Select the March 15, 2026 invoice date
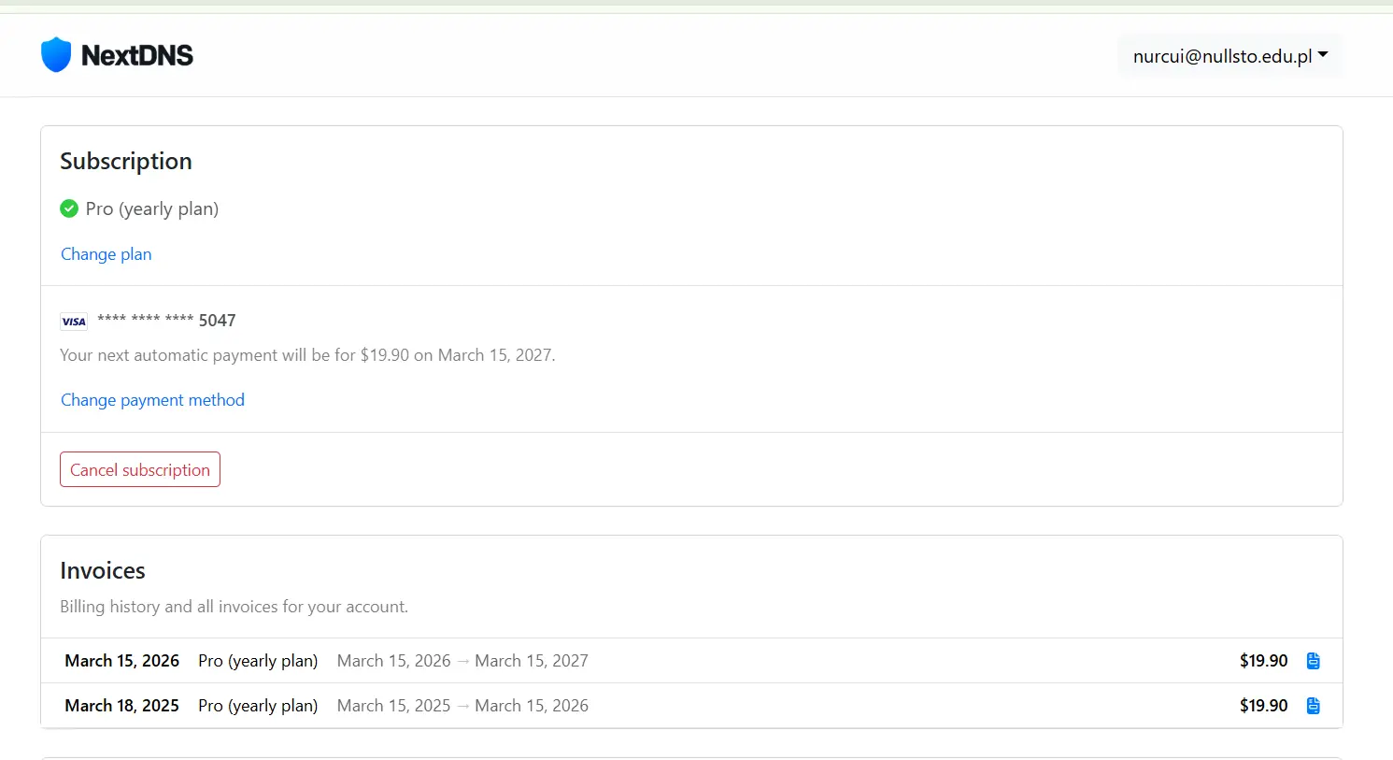This screenshot has height=760, width=1393. click(121, 661)
